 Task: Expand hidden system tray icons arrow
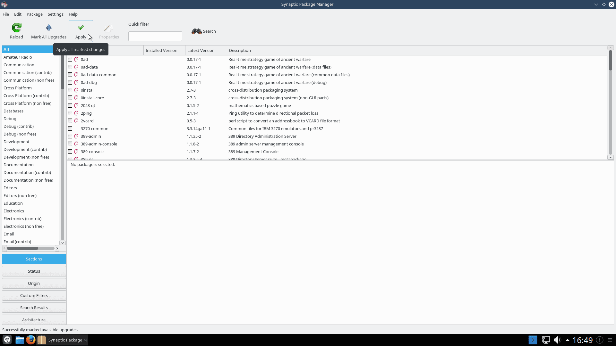click(568, 340)
